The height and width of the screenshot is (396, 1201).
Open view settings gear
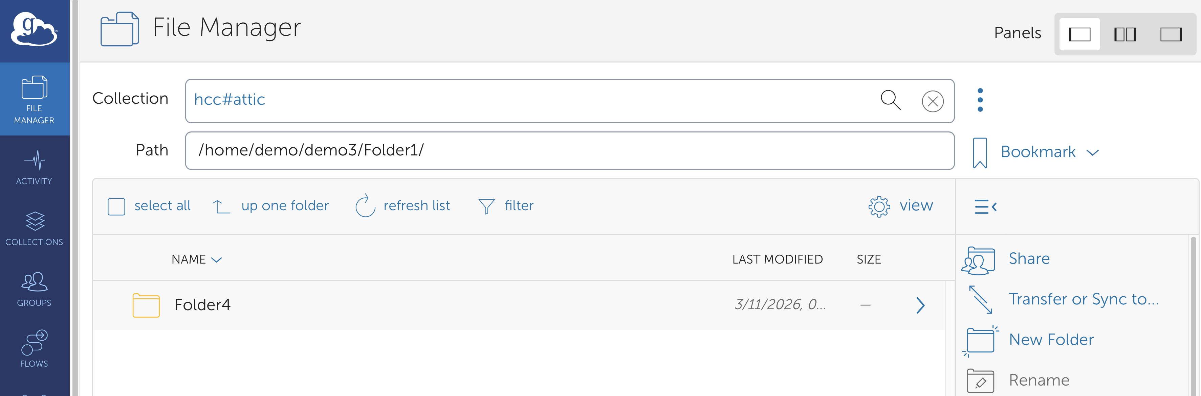click(x=879, y=206)
